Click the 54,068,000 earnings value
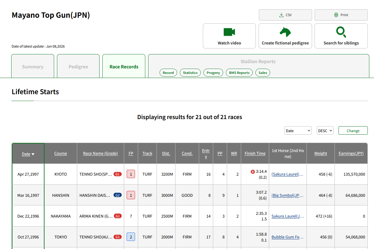 pyautogui.click(x=355, y=237)
